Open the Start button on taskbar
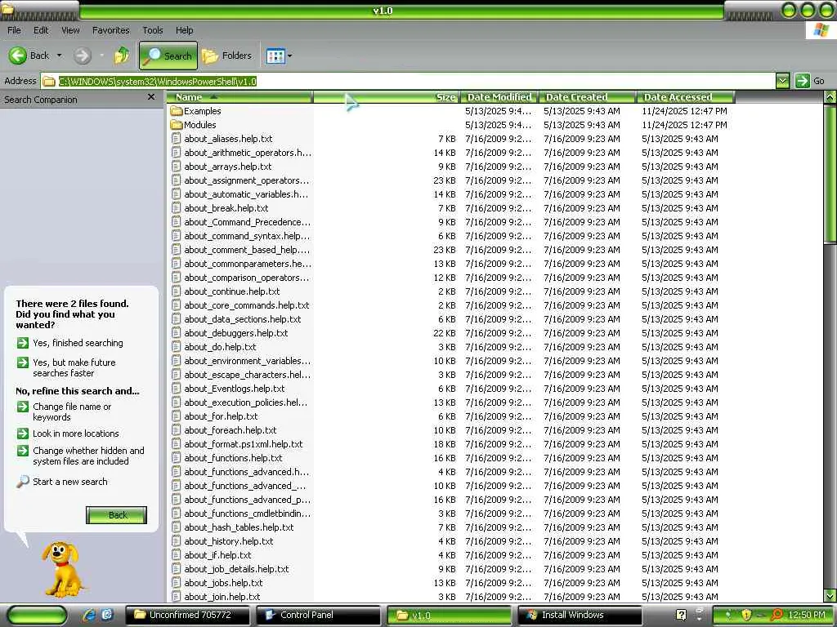The width and height of the screenshot is (837, 627). (x=37, y=616)
